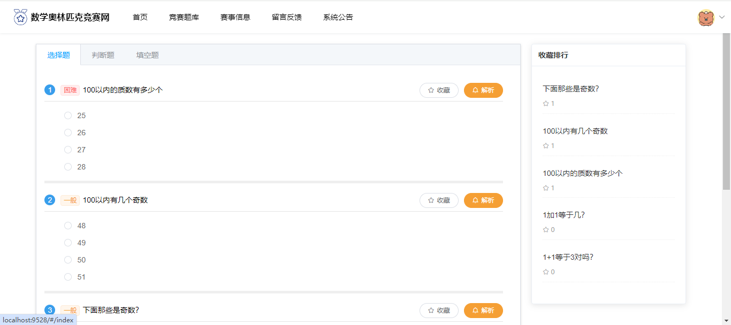Expand the user avatar dropdown arrow
Image resolution: width=731 pixels, height=325 pixels.
(x=721, y=17)
